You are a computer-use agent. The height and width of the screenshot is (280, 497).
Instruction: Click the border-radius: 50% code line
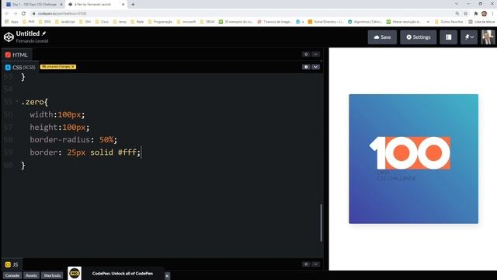click(74, 140)
